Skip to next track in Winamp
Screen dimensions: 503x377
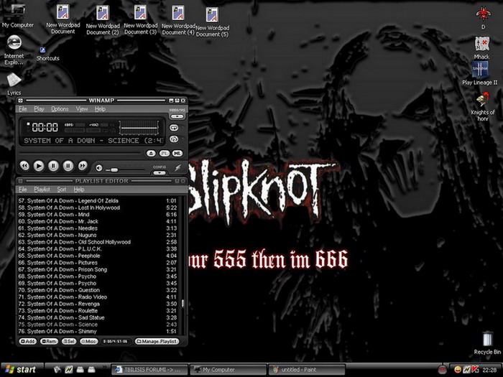pyautogui.click(x=83, y=166)
